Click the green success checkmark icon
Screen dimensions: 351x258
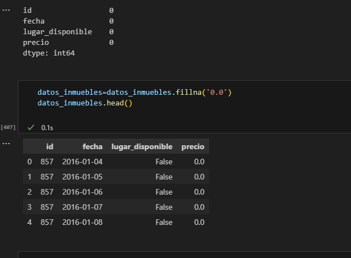(31, 127)
